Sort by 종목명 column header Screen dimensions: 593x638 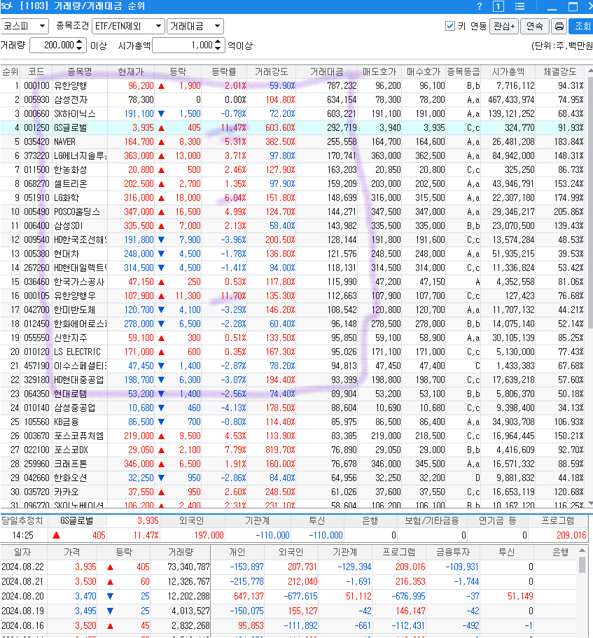(79, 72)
